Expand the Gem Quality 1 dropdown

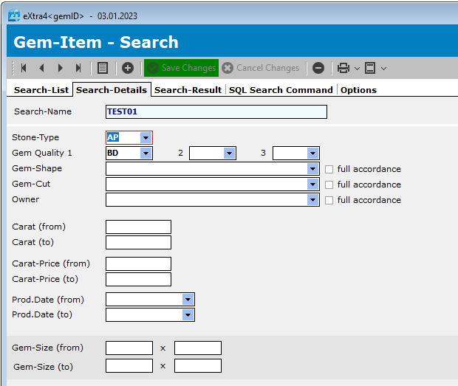tap(146, 153)
